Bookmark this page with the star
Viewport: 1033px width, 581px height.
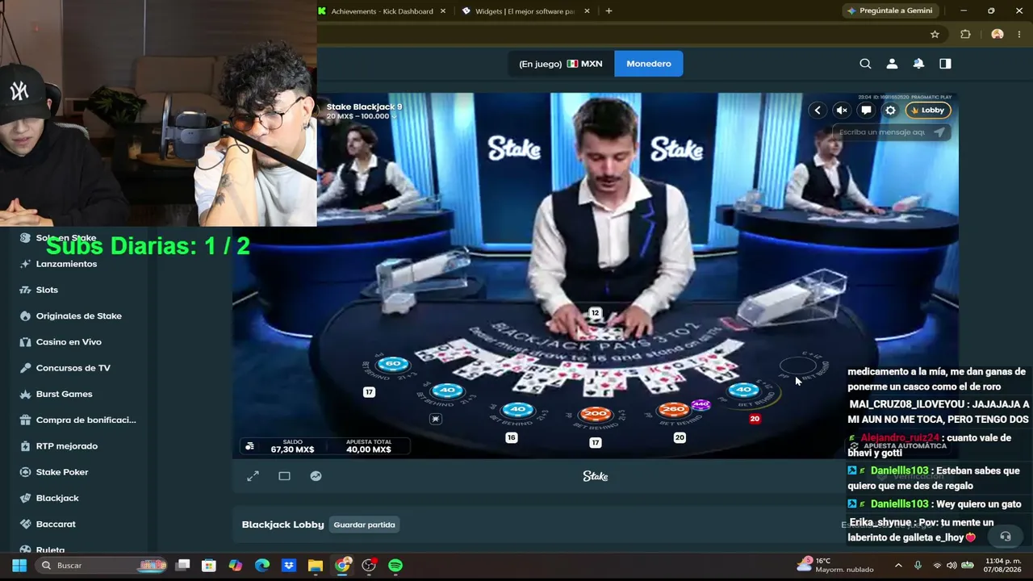(x=935, y=34)
